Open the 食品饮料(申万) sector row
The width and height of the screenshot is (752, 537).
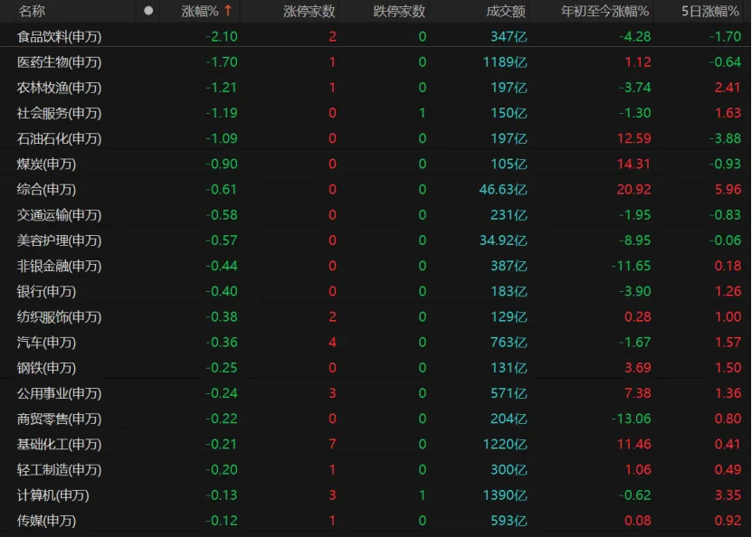point(60,37)
